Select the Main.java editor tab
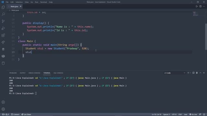This screenshot has width=207, height=116. 15,6
